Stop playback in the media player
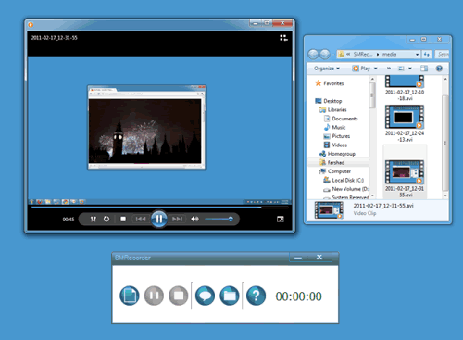 (123, 219)
